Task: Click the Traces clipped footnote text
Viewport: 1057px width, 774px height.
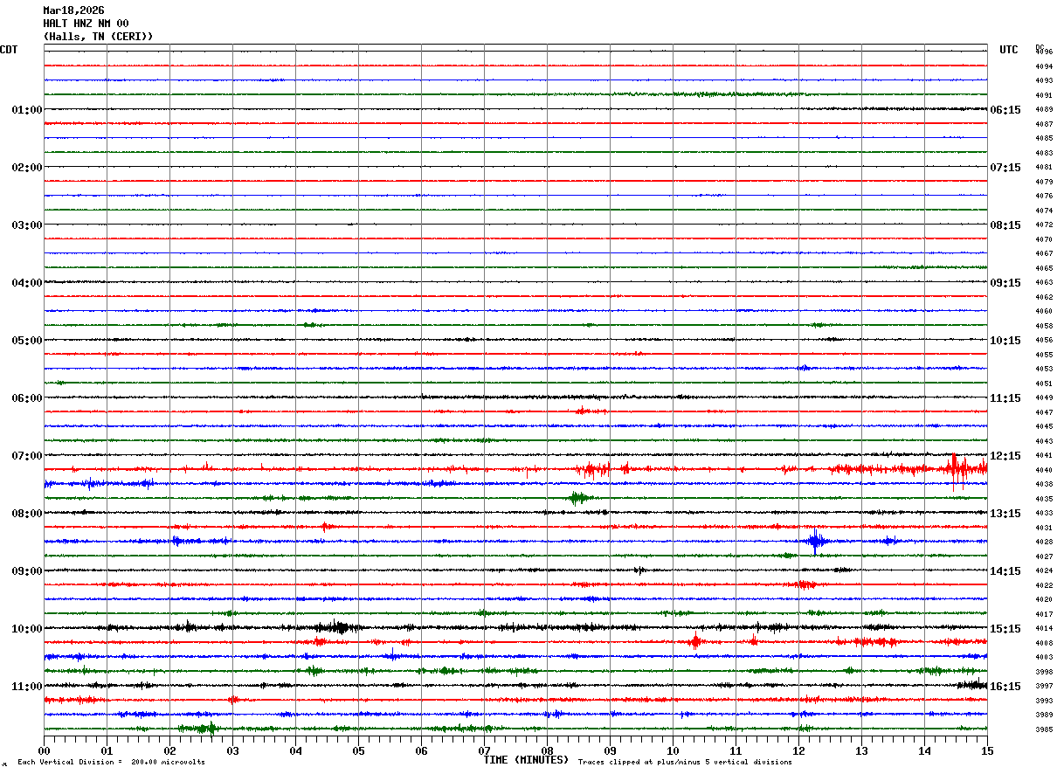Action: [685, 763]
